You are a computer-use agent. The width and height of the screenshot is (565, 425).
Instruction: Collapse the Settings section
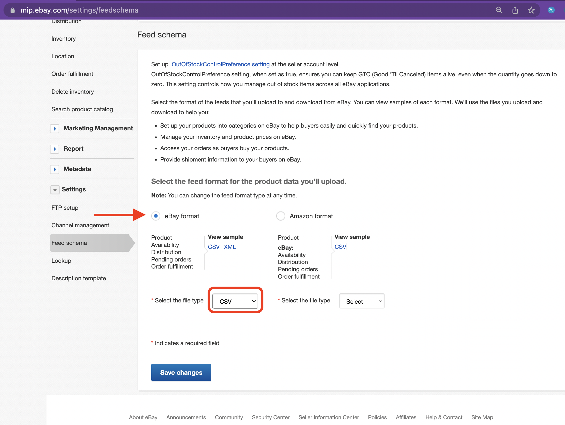[55, 190]
